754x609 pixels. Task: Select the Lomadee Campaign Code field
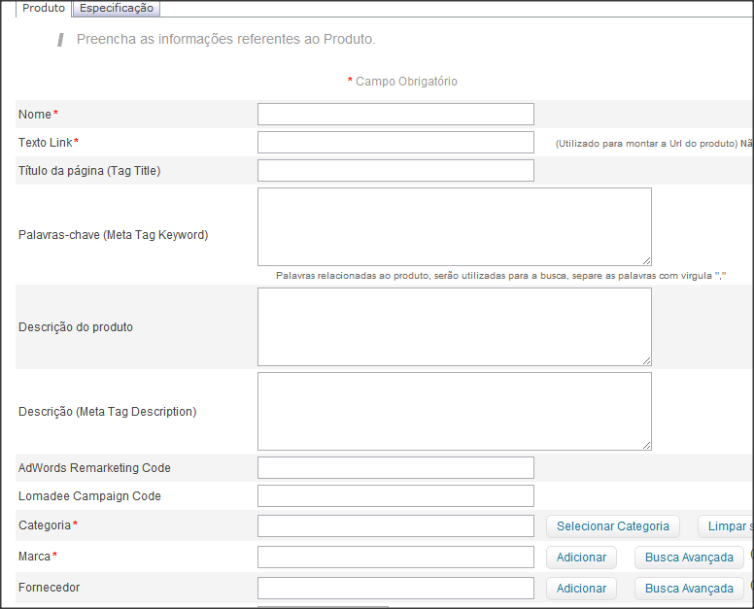[x=395, y=496]
